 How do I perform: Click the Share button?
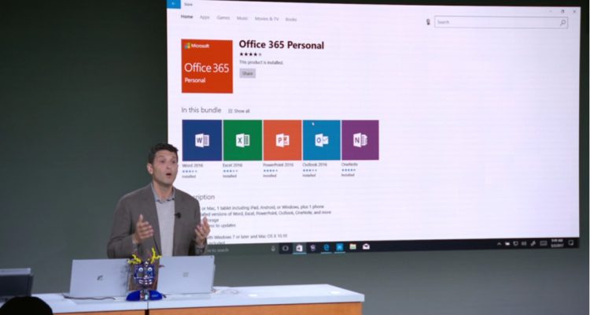248,73
